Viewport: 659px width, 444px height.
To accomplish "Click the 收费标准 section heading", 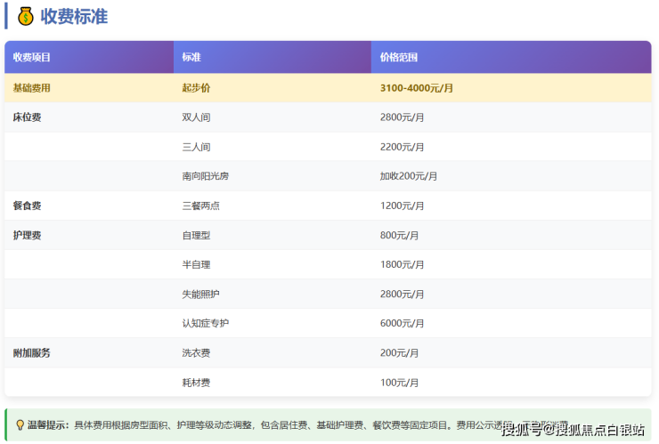I will (x=74, y=16).
